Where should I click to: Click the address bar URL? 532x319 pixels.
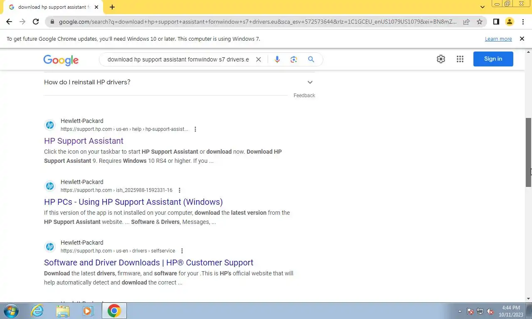(x=258, y=22)
